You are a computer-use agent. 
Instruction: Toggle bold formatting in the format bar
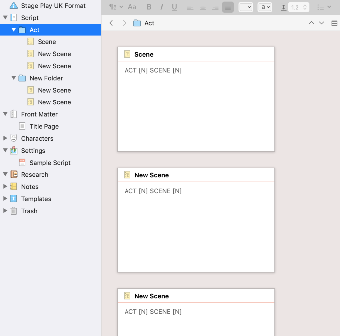[149, 7]
